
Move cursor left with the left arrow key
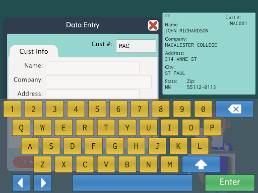[21, 183]
